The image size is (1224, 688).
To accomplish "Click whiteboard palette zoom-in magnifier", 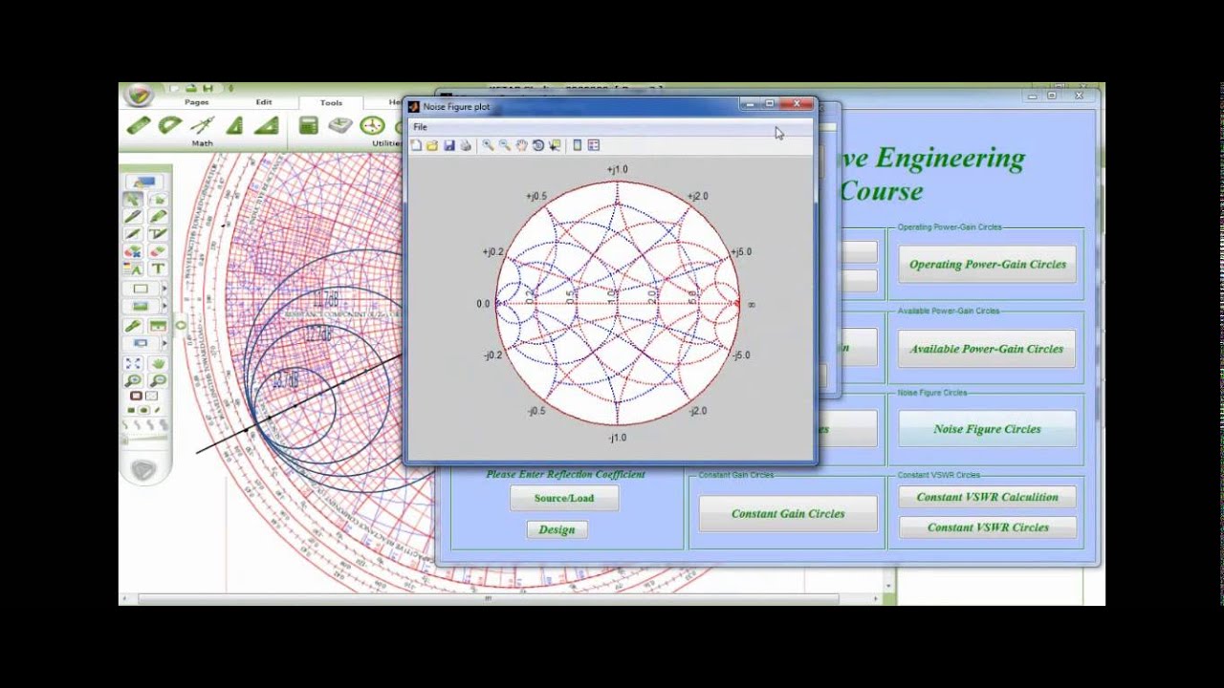I will (x=133, y=380).
